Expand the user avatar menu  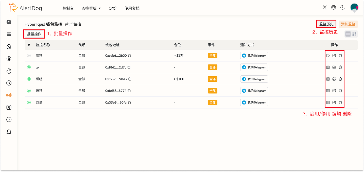[354, 7]
